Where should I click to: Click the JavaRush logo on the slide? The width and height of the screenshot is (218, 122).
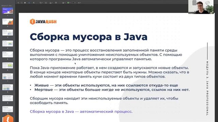(43, 22)
